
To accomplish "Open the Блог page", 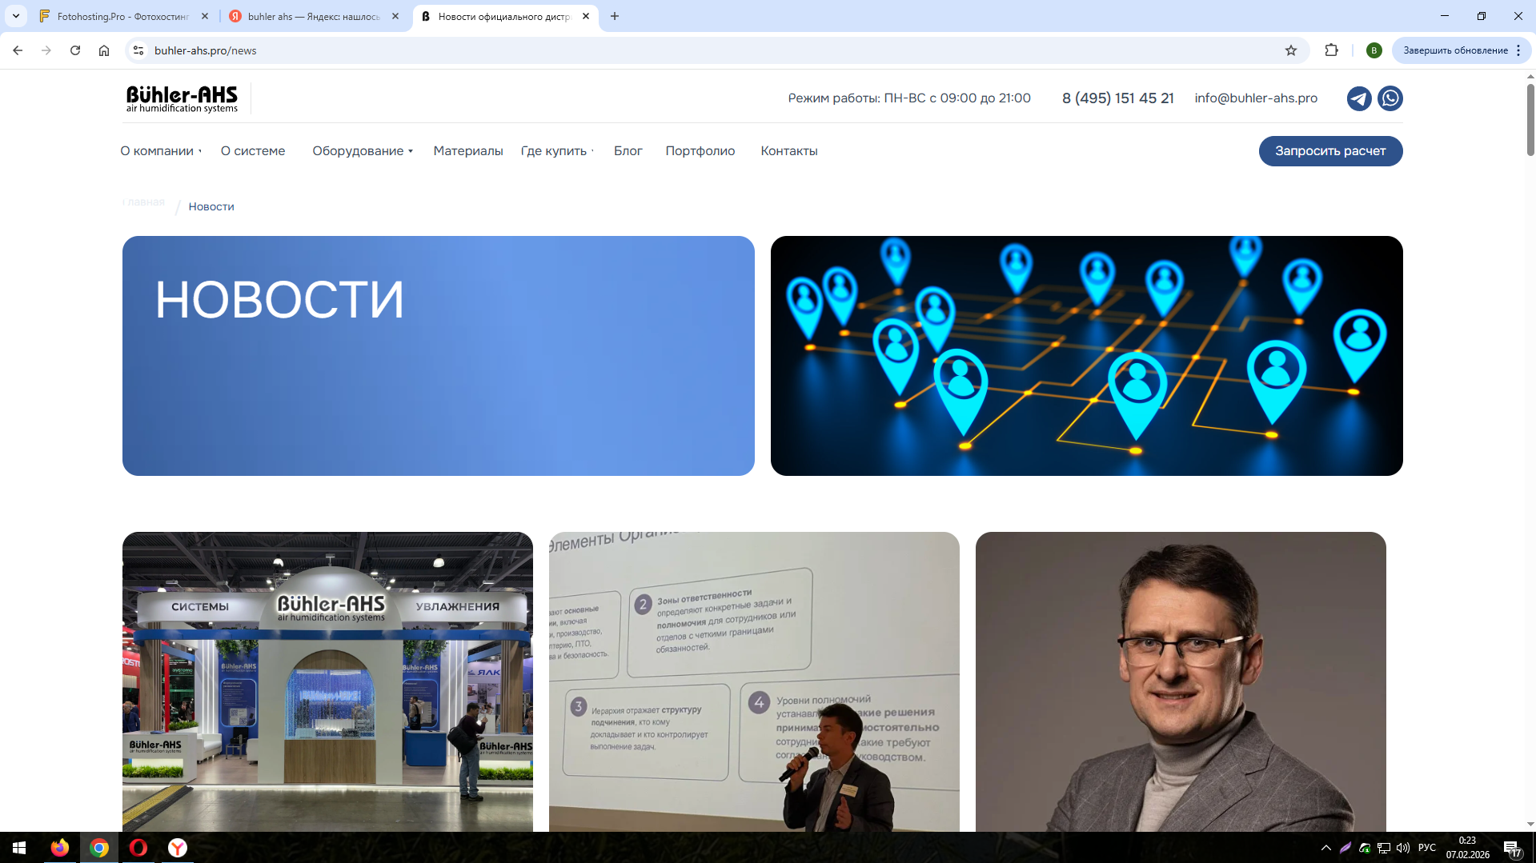I will 628,151.
